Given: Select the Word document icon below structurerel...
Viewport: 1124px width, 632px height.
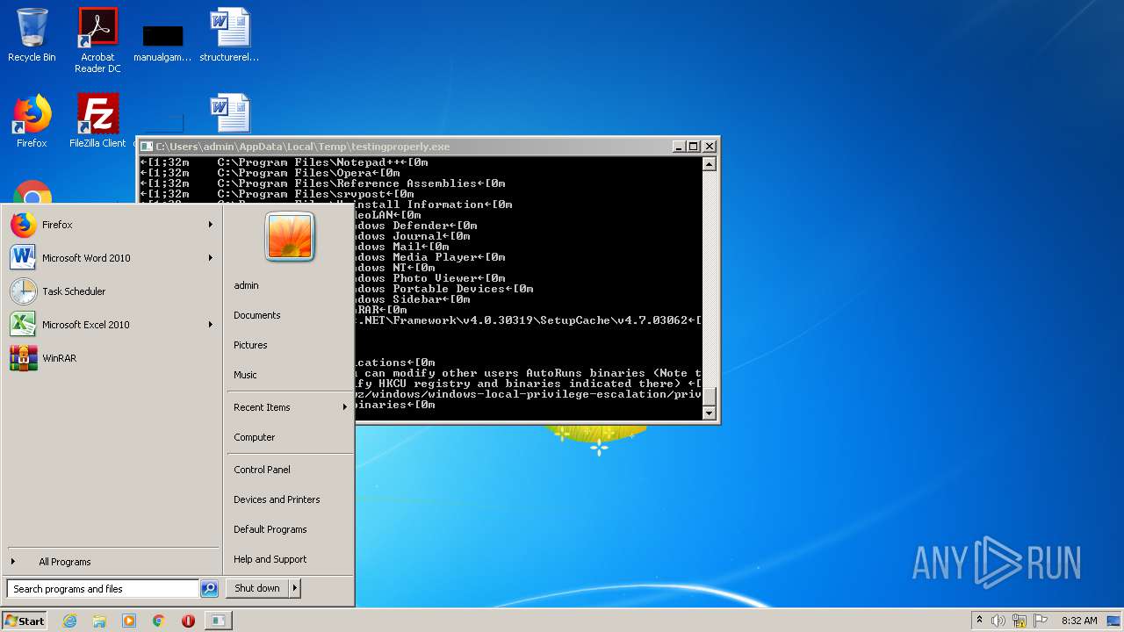Looking at the screenshot, I should (229, 114).
